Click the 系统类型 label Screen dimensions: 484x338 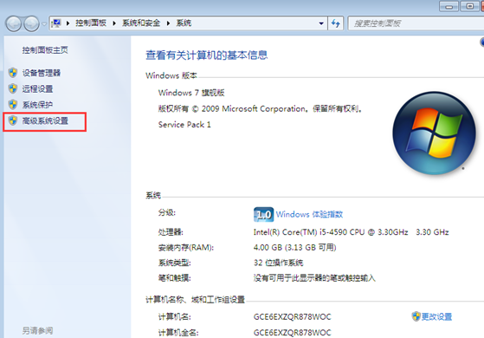(174, 263)
